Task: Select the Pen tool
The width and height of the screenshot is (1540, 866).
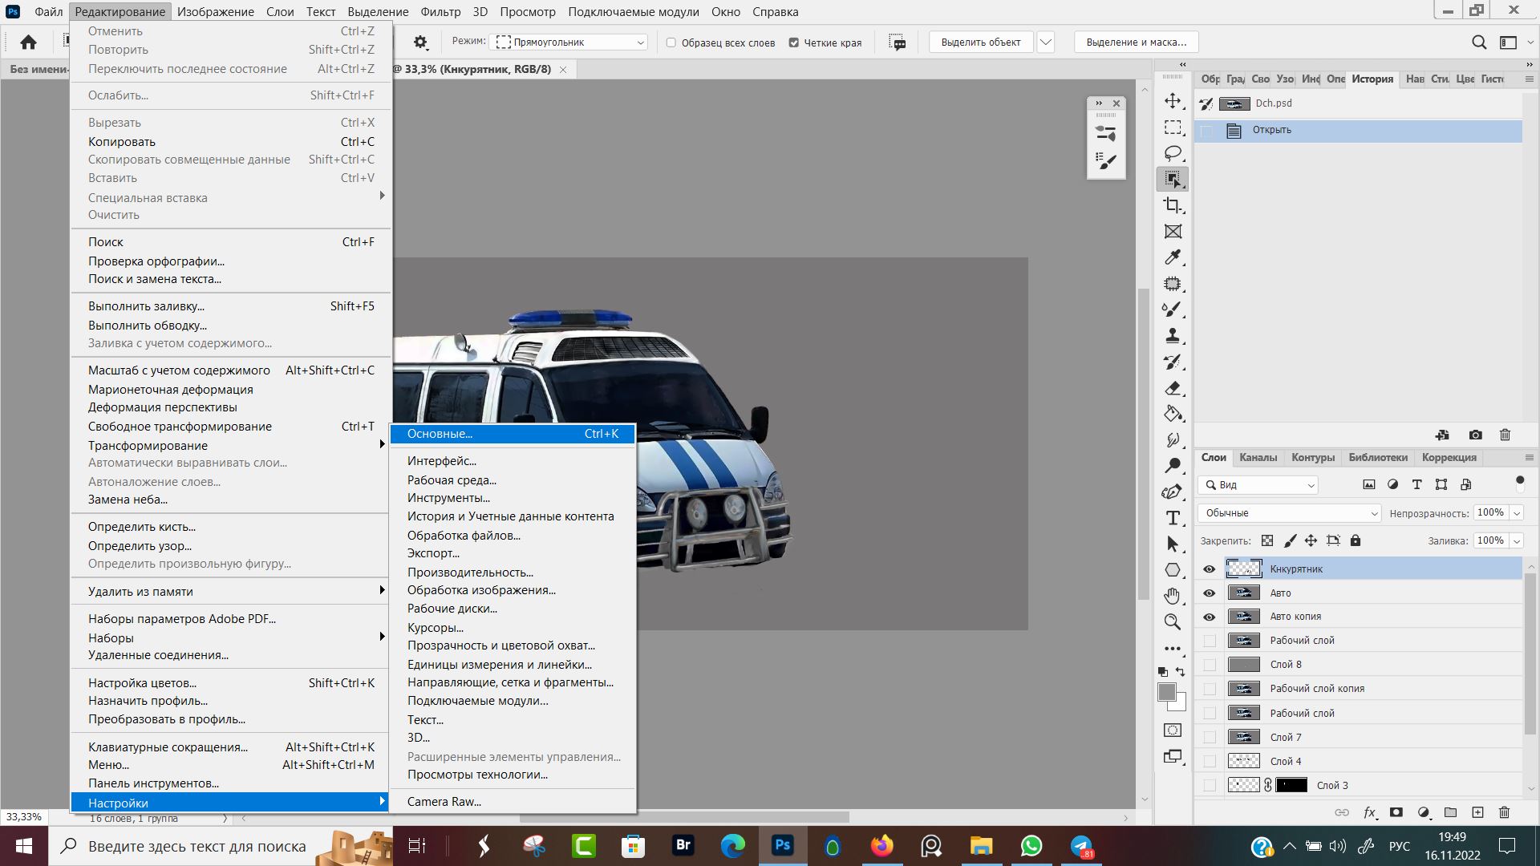Action: click(1173, 492)
